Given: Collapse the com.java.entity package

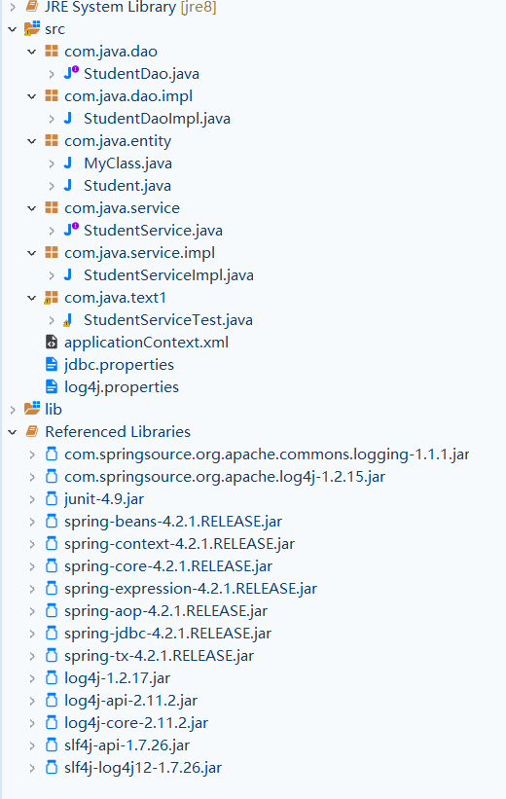Looking at the screenshot, I should pos(32,141).
